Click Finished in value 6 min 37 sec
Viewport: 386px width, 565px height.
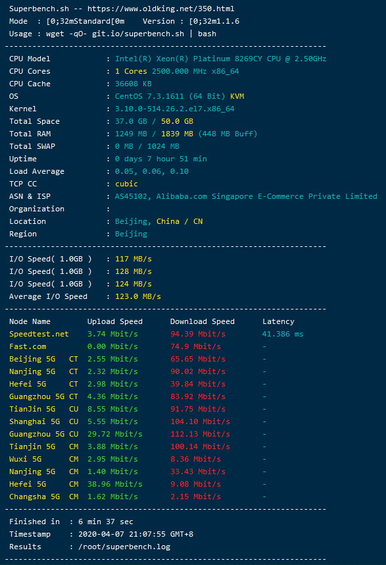pyautogui.click(x=106, y=522)
